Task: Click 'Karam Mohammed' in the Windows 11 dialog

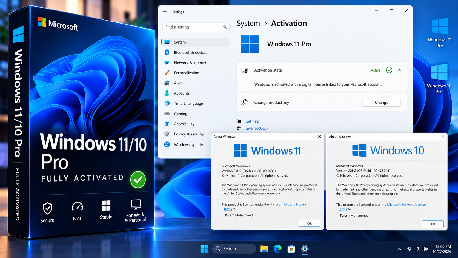Action: tap(239, 215)
